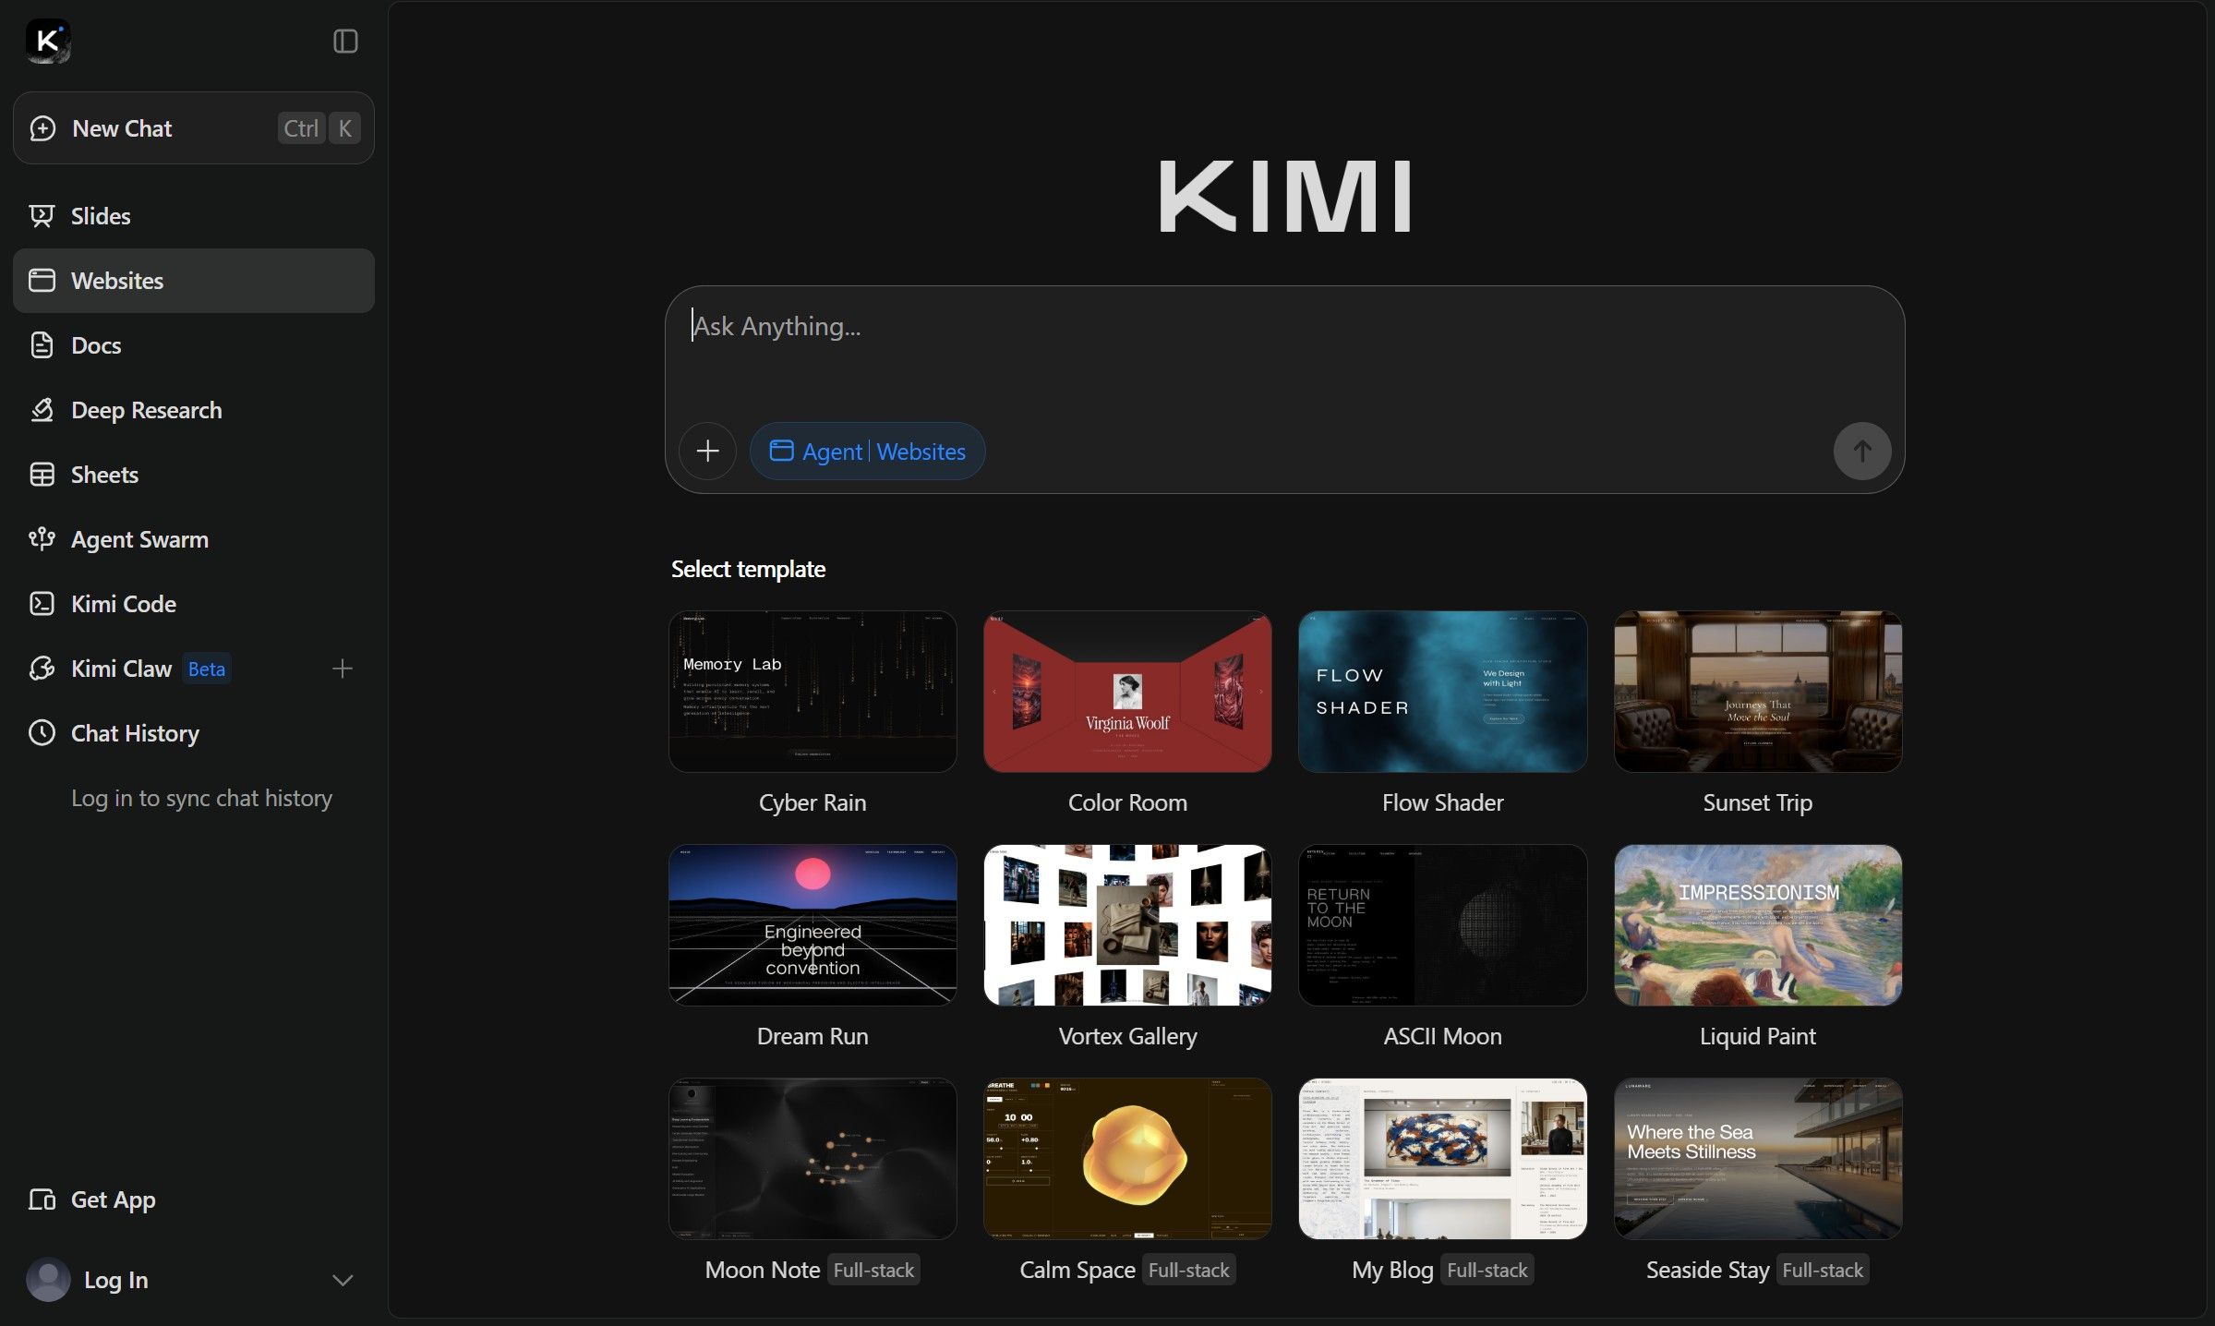Open Chat History
This screenshot has height=1326, width=2215.
(194, 733)
